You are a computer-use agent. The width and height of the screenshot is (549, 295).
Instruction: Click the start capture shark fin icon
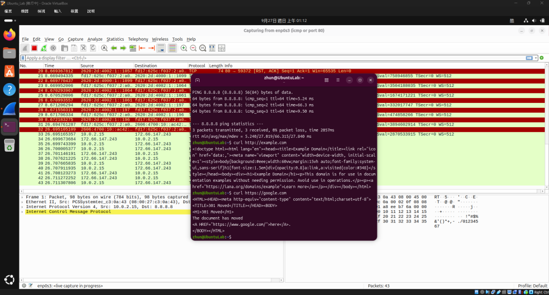coord(25,48)
